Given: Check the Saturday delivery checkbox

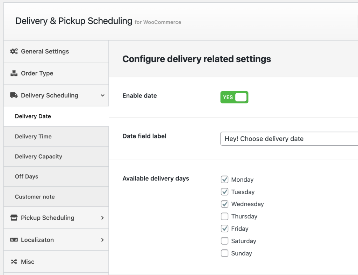Looking at the screenshot, I should coord(224,241).
